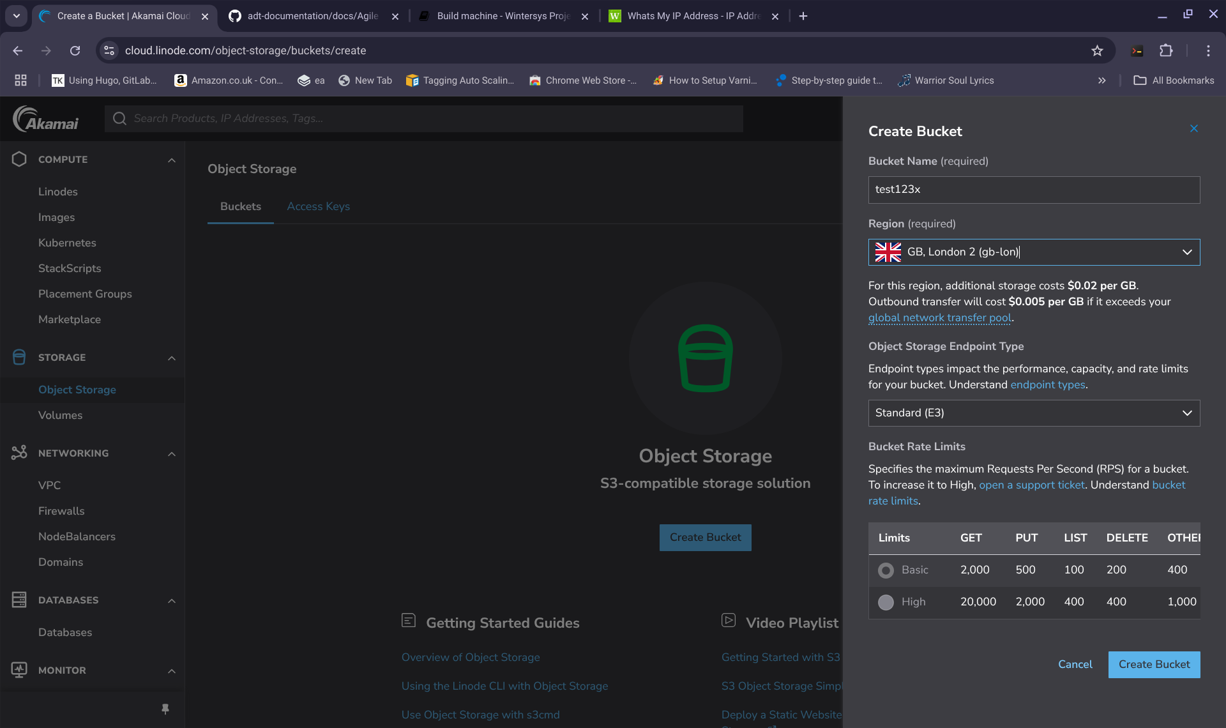
Task: Open the browser extensions puzzle icon
Action: (x=1166, y=50)
